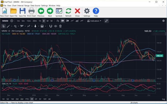Select the hollow candles chart style
Image resolution: width=167 pixels, height=104 pixels.
[67, 21]
